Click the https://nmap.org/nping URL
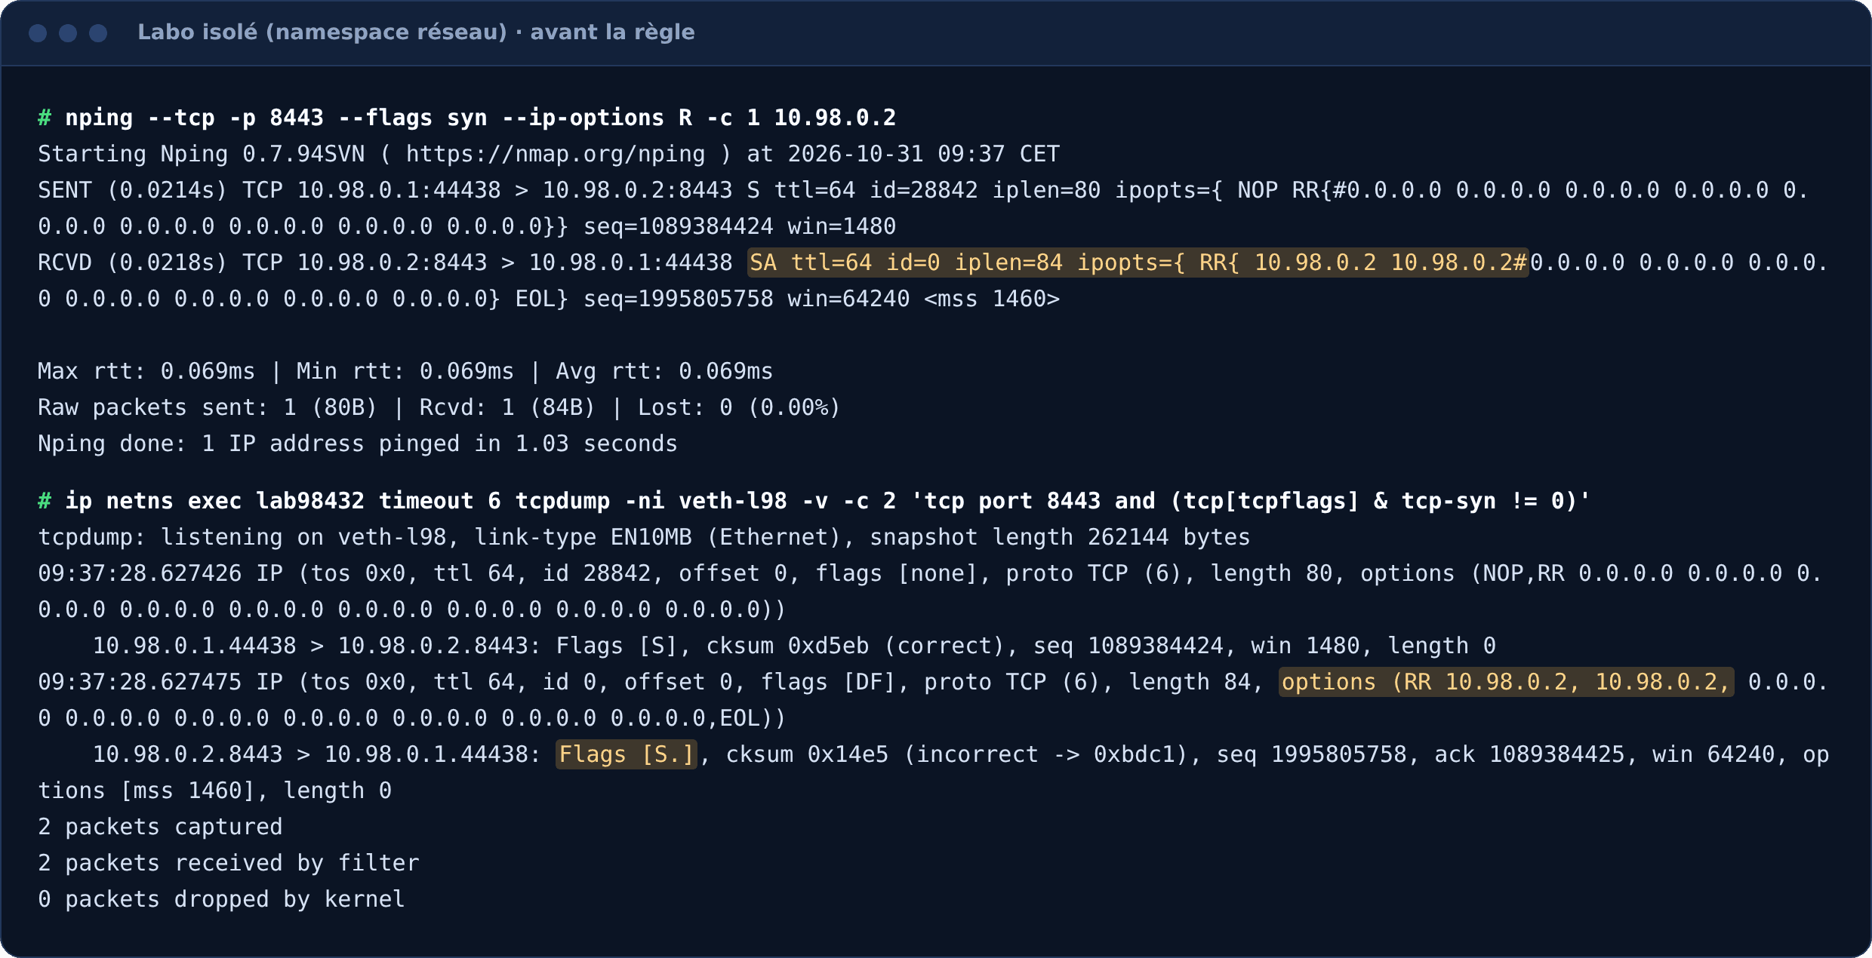 pos(556,154)
